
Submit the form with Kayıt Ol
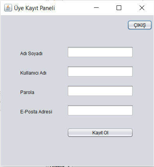click(100, 133)
